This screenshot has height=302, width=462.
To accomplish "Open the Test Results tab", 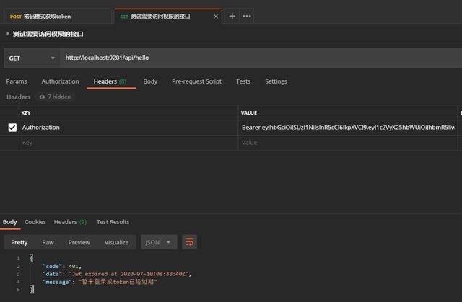I will (x=113, y=222).
